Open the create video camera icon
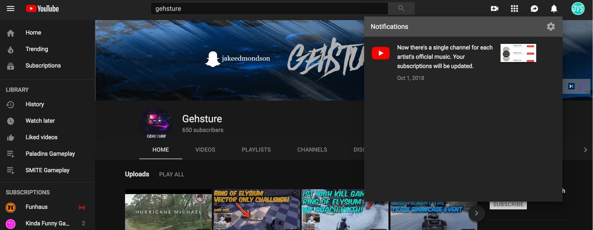The height and width of the screenshot is (230, 593). click(x=494, y=8)
